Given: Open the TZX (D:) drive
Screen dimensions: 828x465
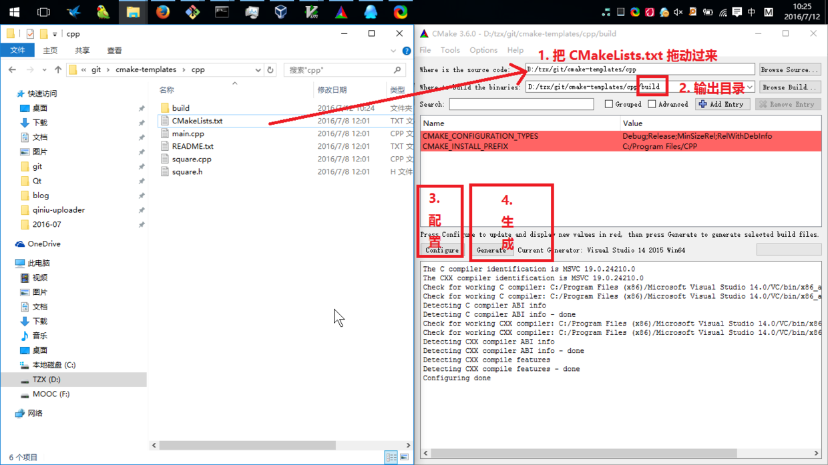Looking at the screenshot, I should pyautogui.click(x=47, y=380).
